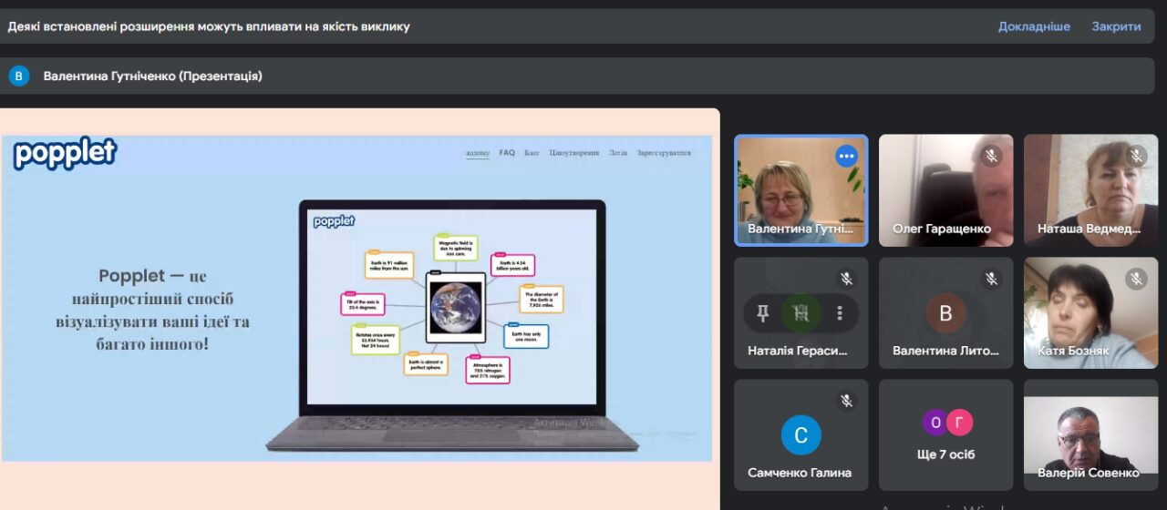
Task: Click the muted mic icon on Самченко Галина tile
Action: [846, 401]
